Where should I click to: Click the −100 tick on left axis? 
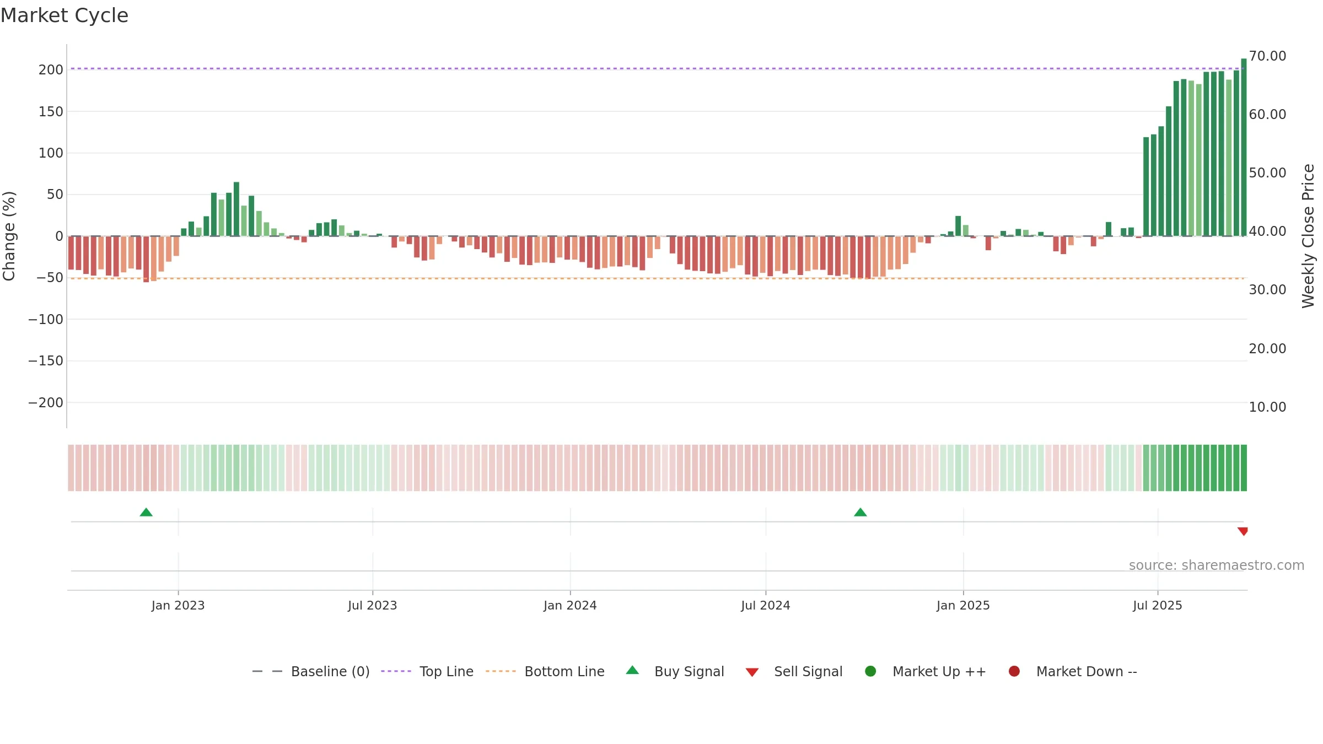[46, 320]
